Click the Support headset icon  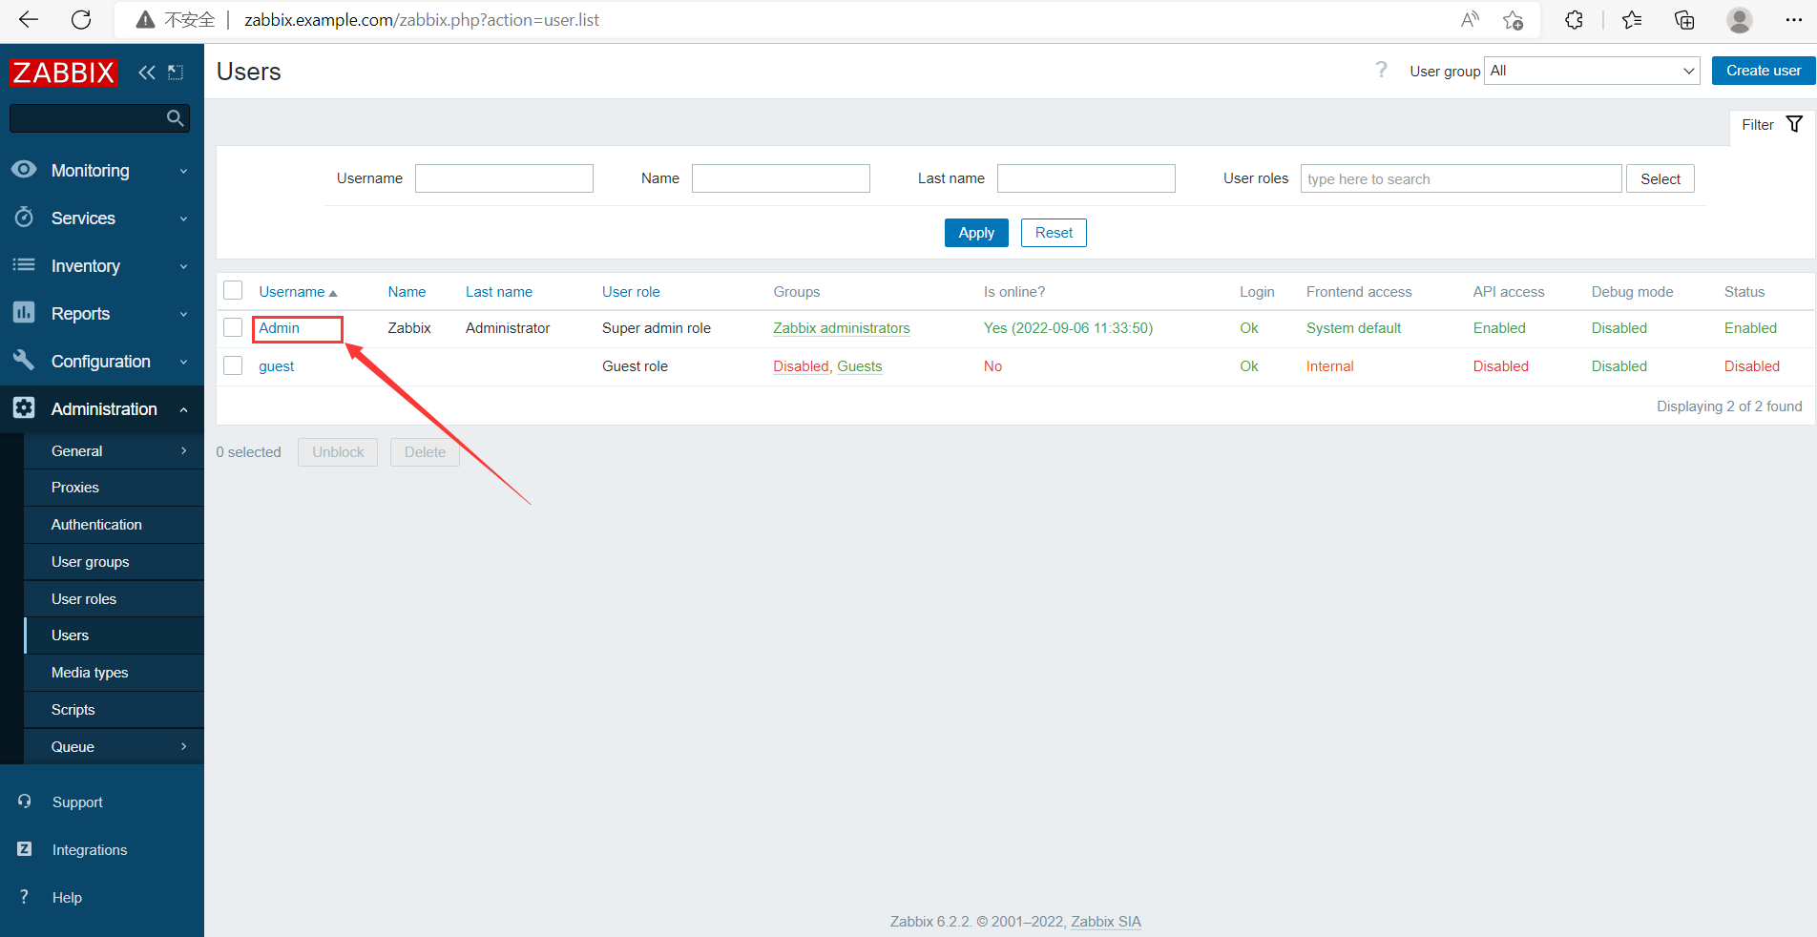(x=25, y=802)
